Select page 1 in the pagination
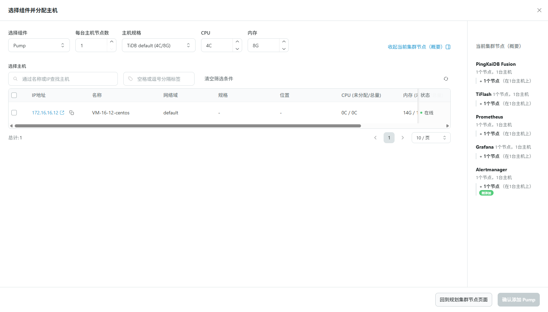548x312 pixels. (x=389, y=138)
